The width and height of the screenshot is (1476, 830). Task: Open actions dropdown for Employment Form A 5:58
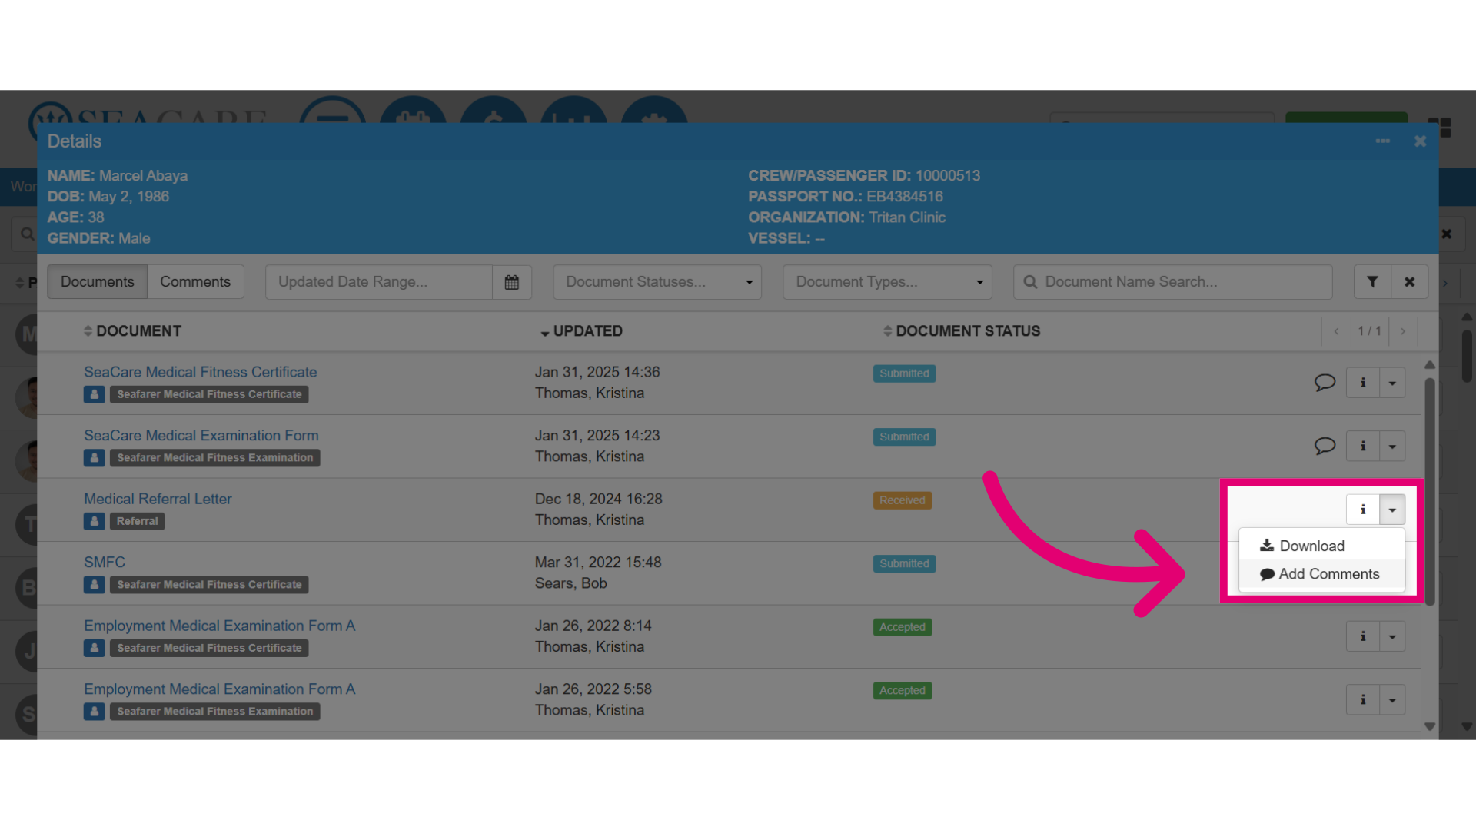point(1392,700)
